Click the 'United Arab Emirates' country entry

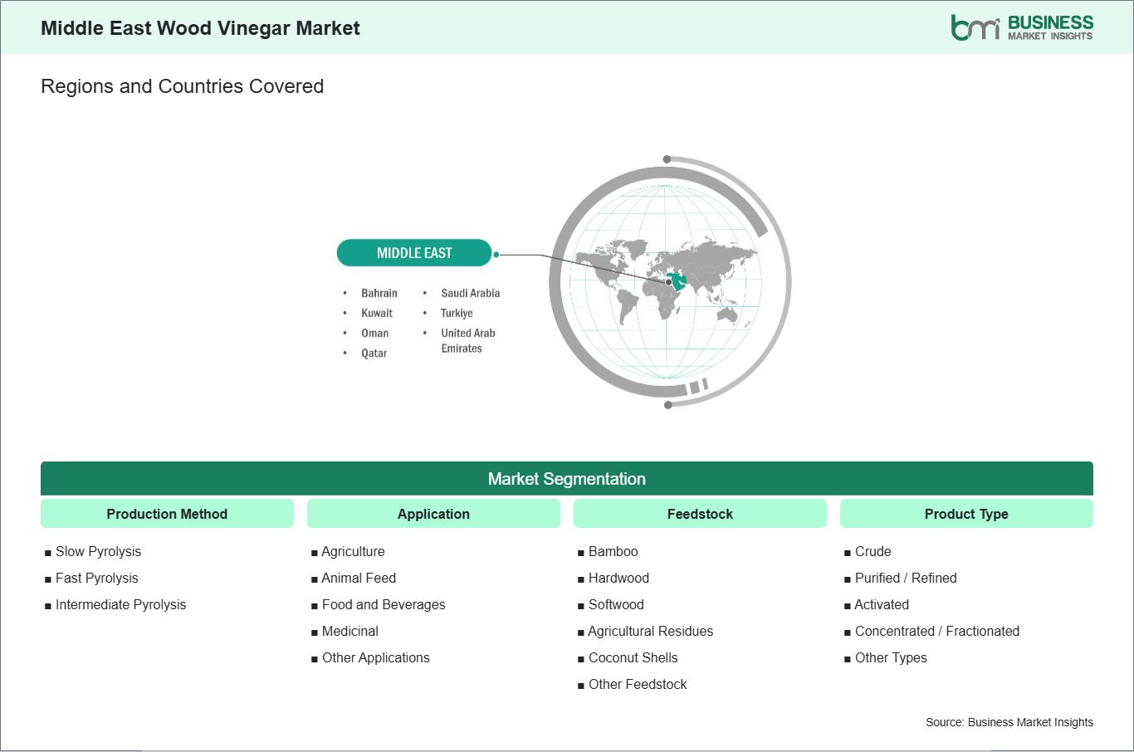coord(468,340)
